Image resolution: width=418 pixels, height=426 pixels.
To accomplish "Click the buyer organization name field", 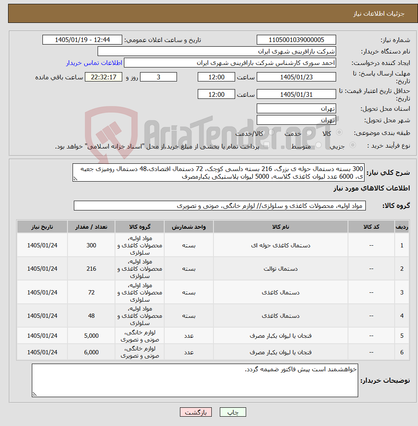I will 216,51.
